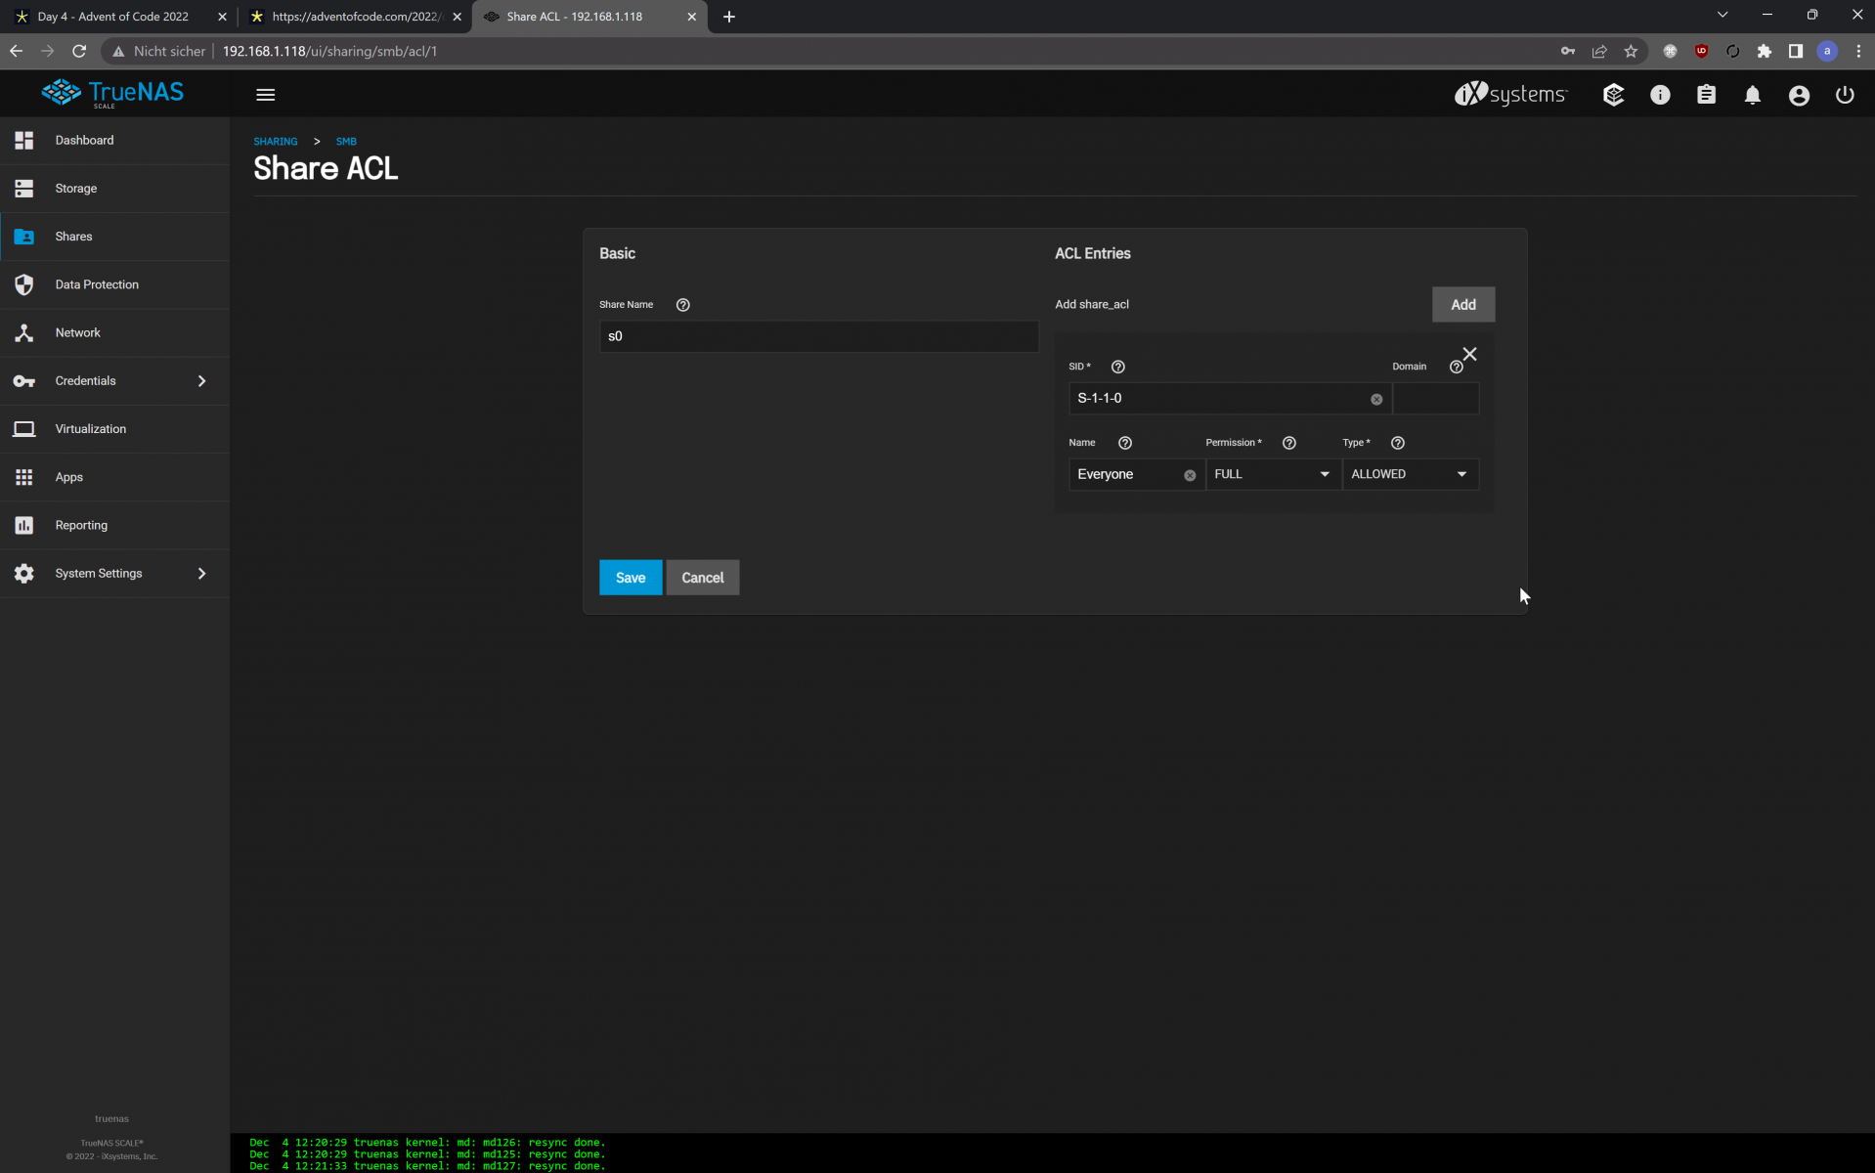
Task: Open the jobs clipboard icon
Action: click(1706, 95)
